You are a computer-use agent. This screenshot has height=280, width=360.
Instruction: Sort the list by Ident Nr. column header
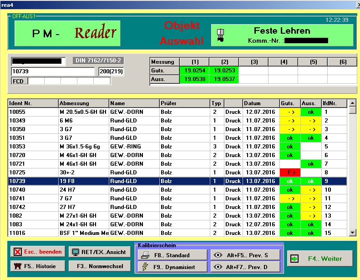click(33, 103)
